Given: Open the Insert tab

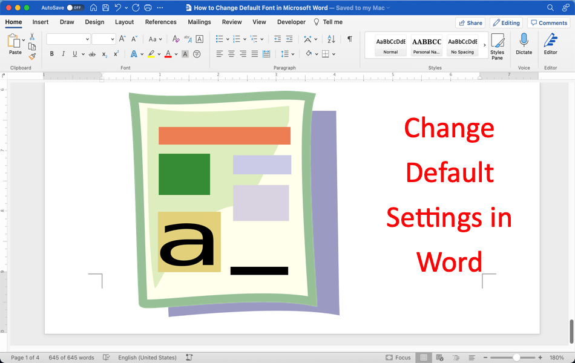Looking at the screenshot, I should pyautogui.click(x=41, y=22).
